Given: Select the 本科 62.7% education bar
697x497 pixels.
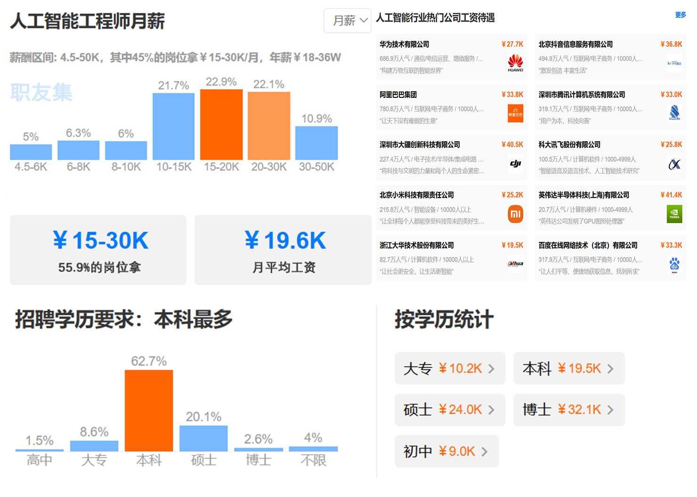Looking at the screenshot, I should 149,411.
